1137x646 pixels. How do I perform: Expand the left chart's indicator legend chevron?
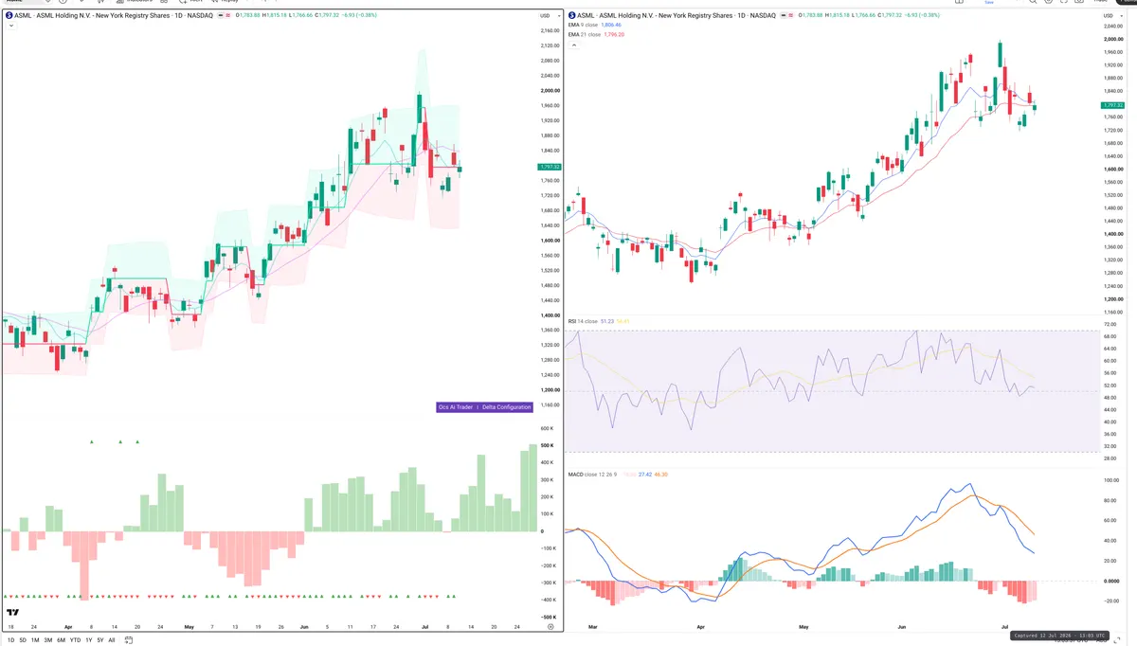pos(10,26)
